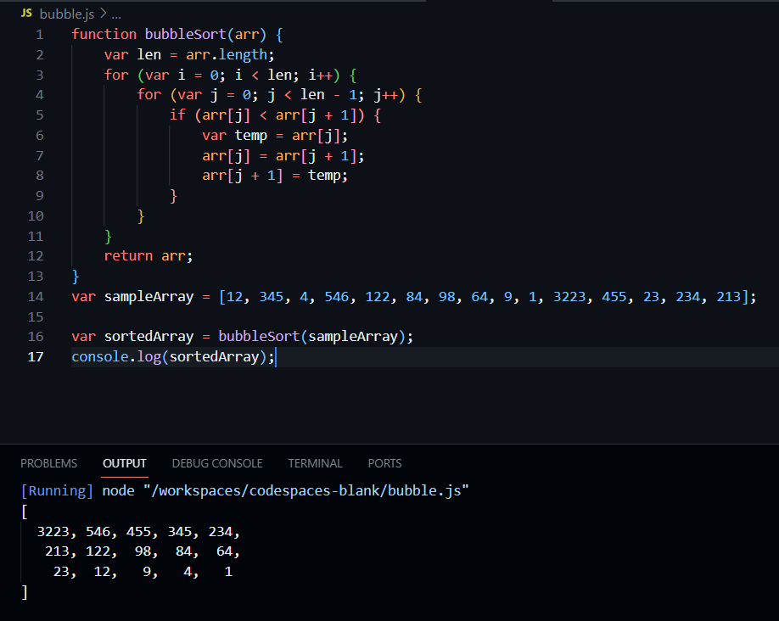This screenshot has height=621, width=779.
Task: Switch to the PROBLEMS panel tab
Action: click(x=48, y=463)
